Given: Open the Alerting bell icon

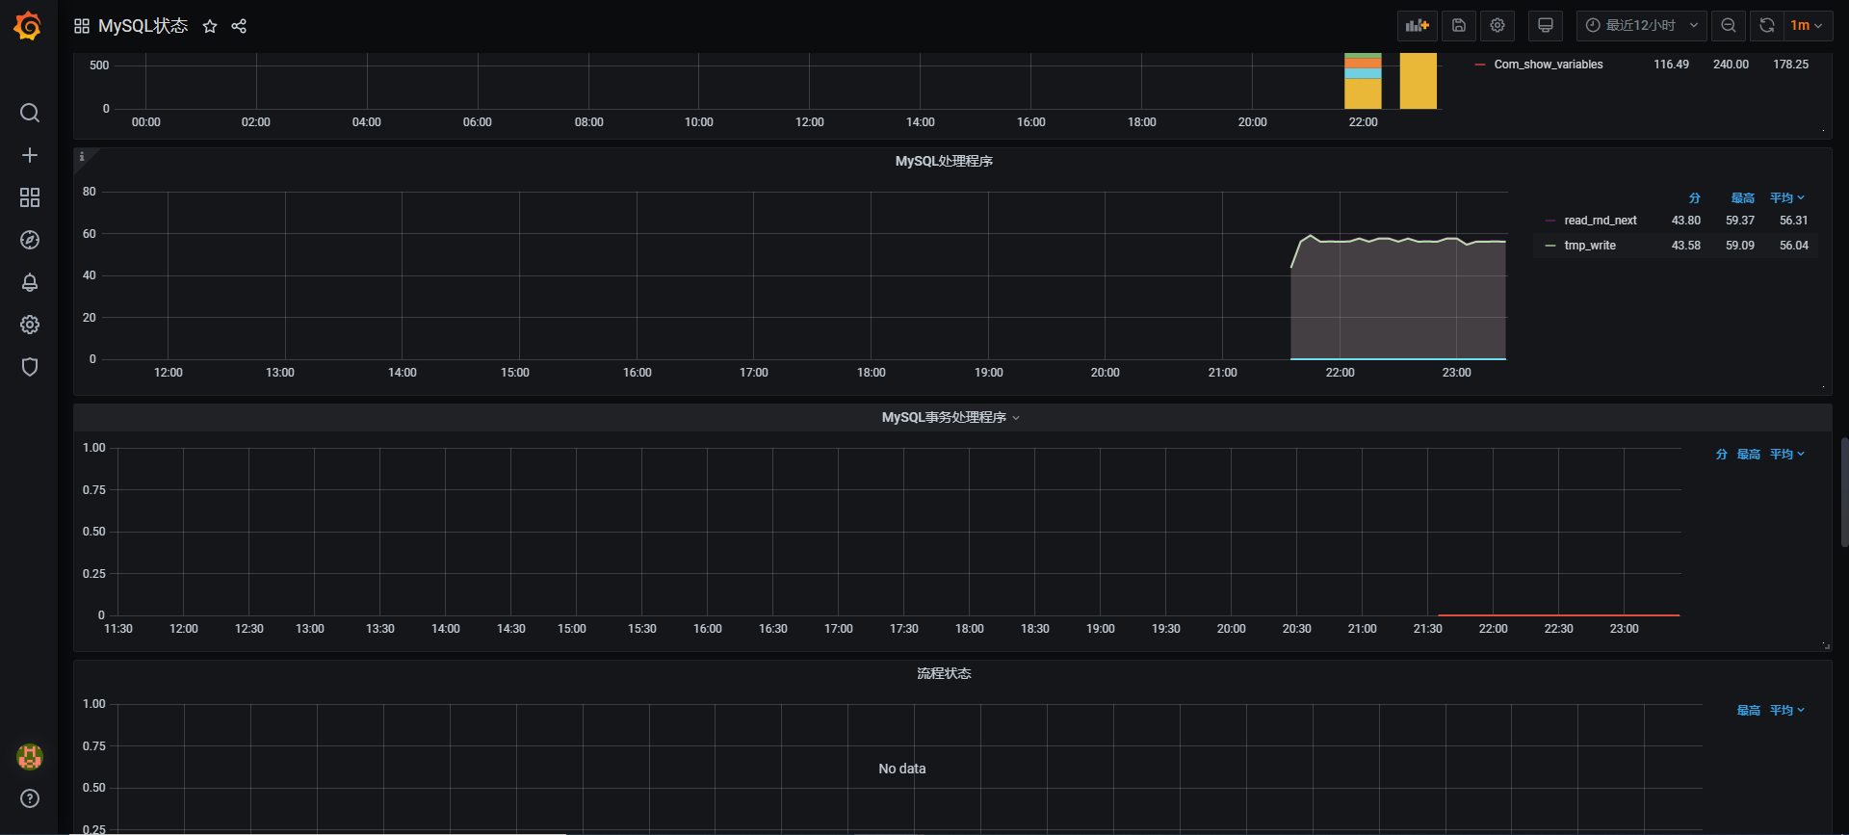Looking at the screenshot, I should (x=30, y=282).
